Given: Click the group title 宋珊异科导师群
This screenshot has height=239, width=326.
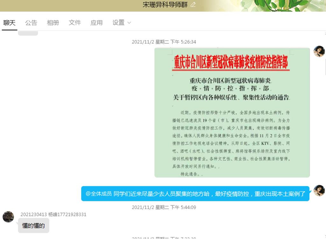Looking at the screenshot, I should pyautogui.click(x=165, y=5).
